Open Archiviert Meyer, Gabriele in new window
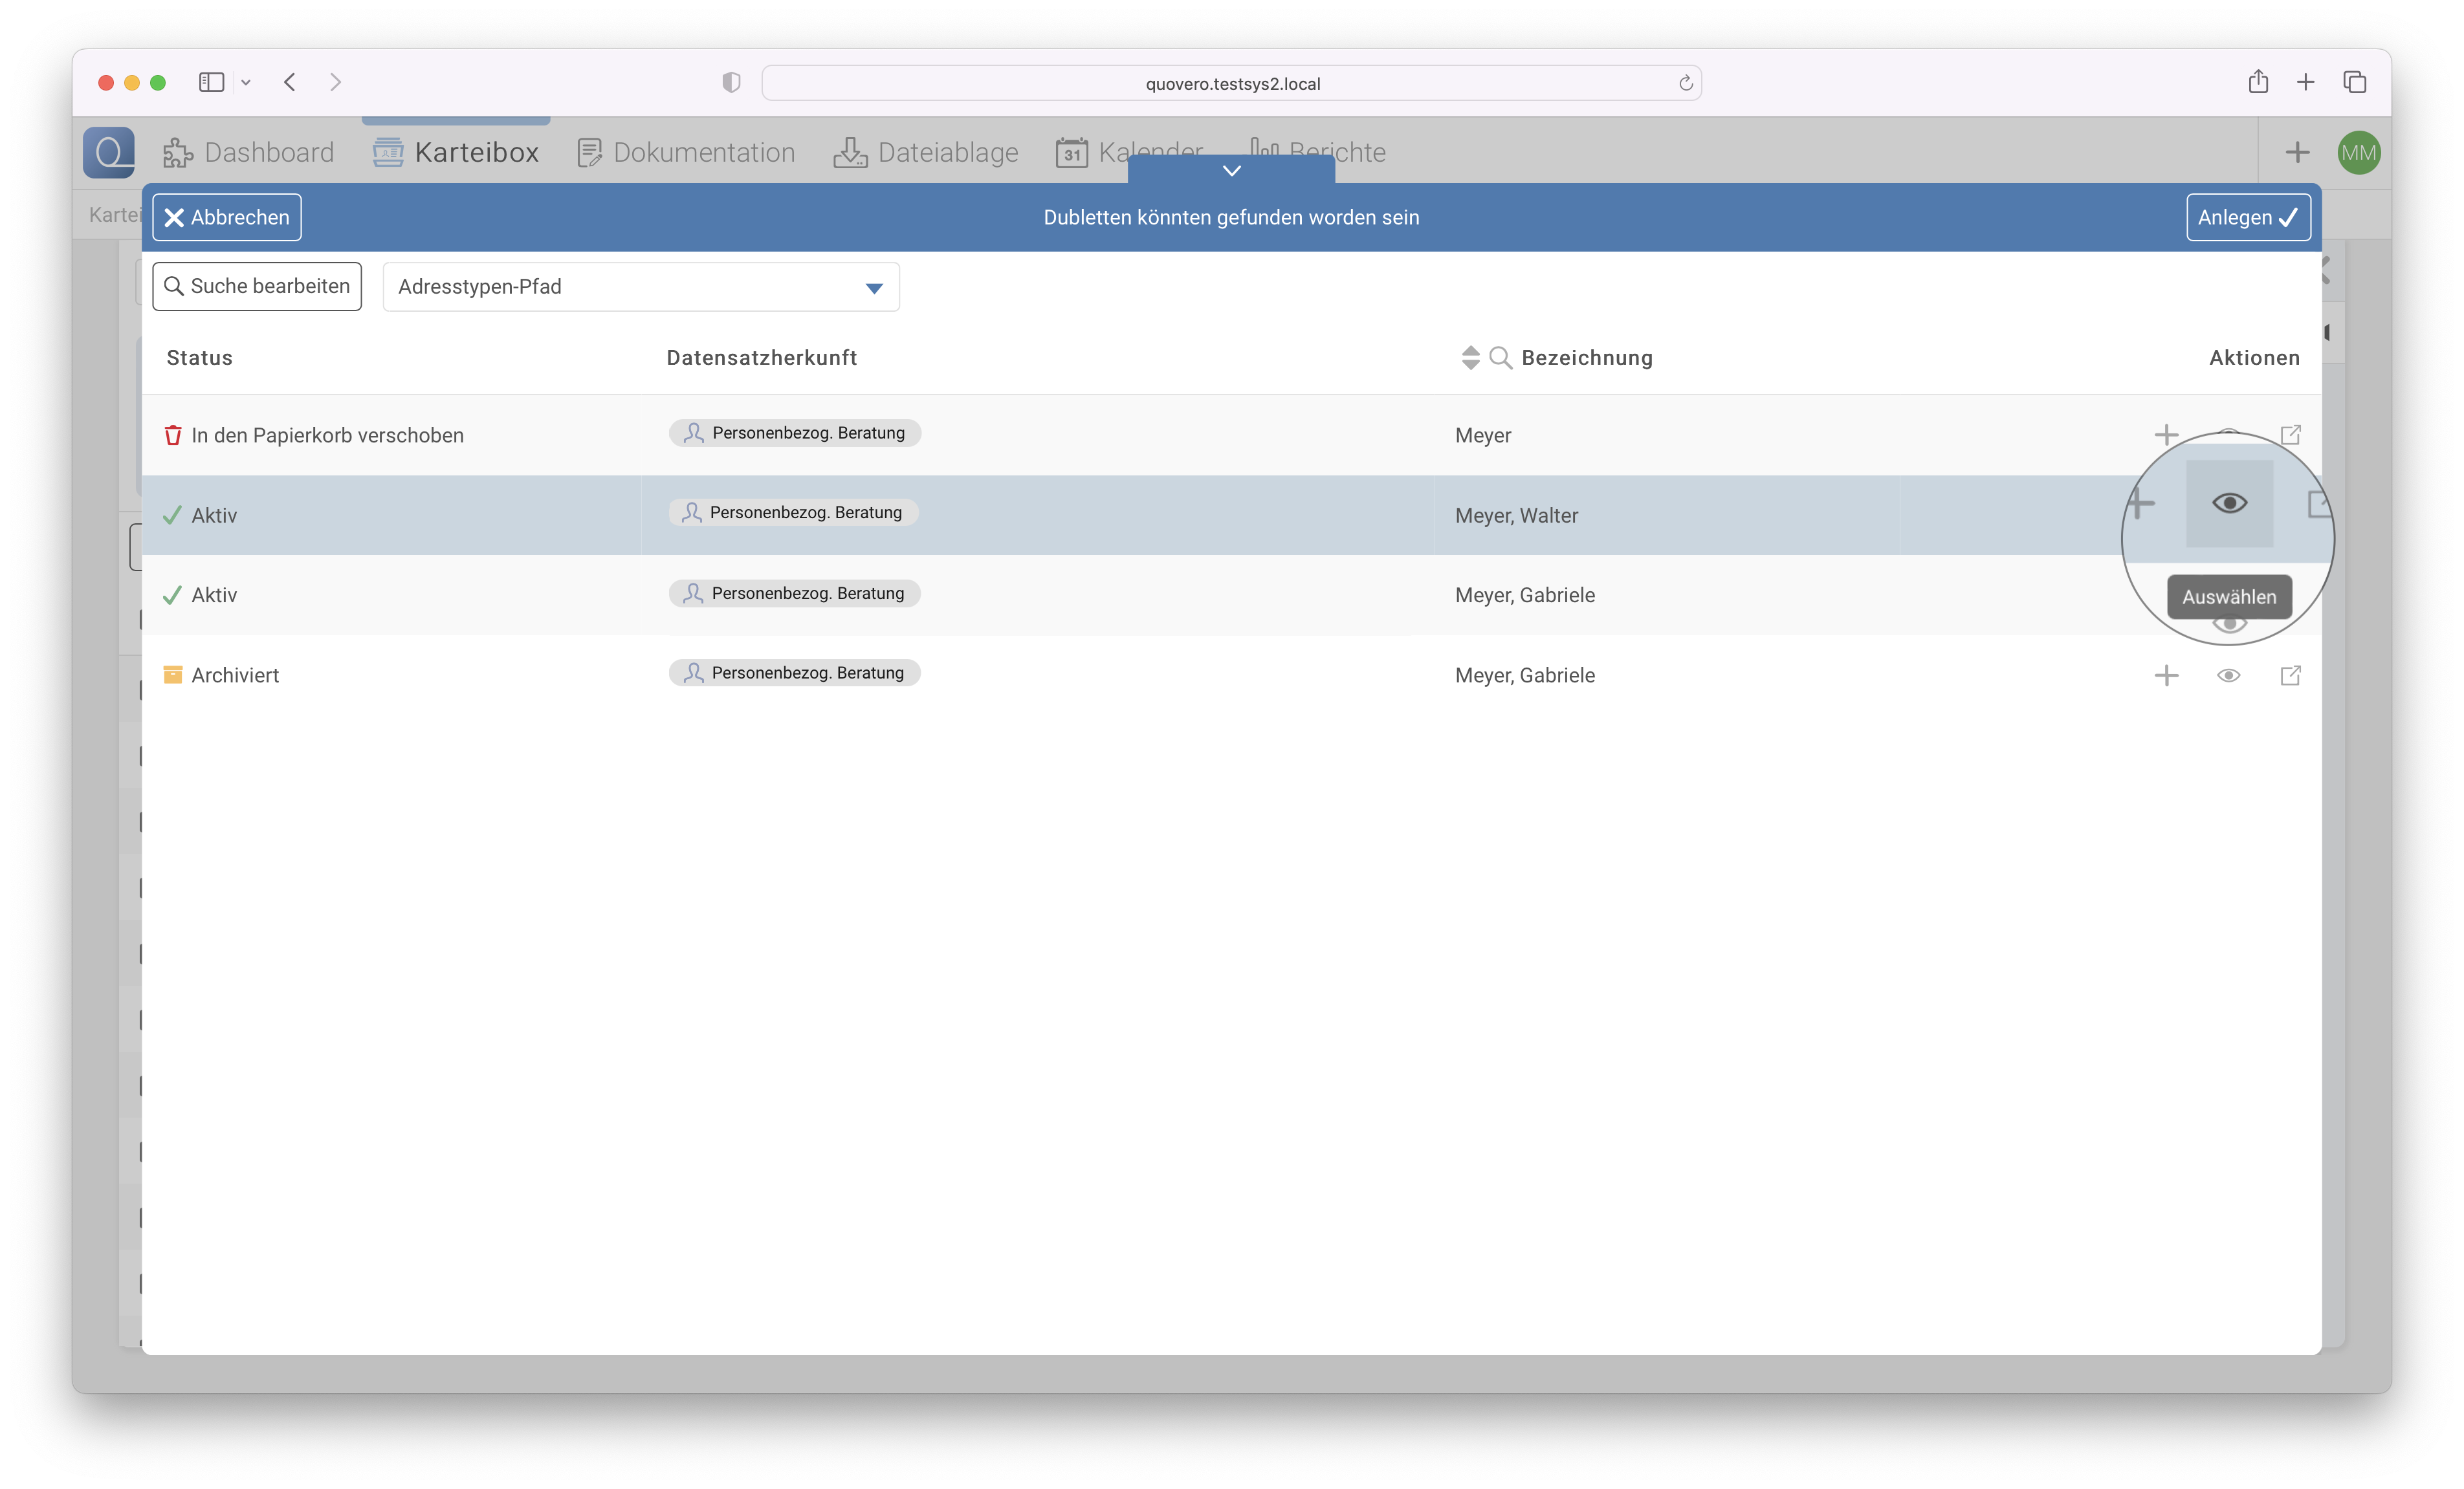Image resolution: width=2464 pixels, height=1489 pixels. click(2290, 675)
